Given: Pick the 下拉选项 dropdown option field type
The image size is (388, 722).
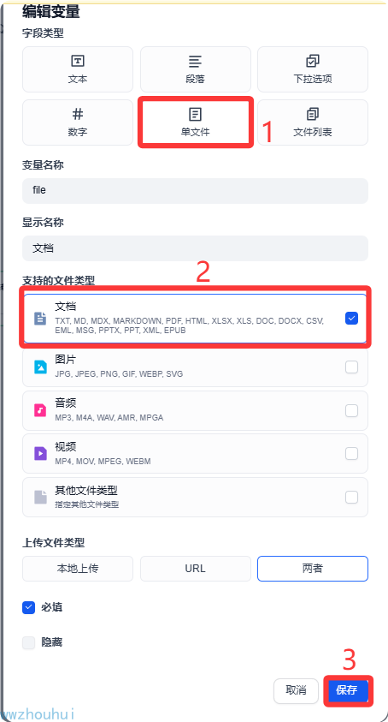Looking at the screenshot, I should click(313, 69).
